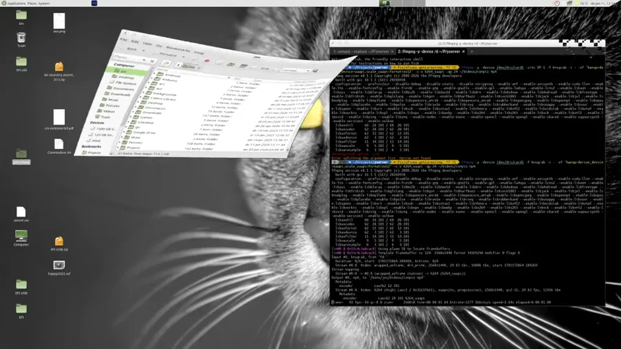Open the Computer icon on the desktop
Image resolution: width=621 pixels, height=349 pixels.
pos(21,238)
